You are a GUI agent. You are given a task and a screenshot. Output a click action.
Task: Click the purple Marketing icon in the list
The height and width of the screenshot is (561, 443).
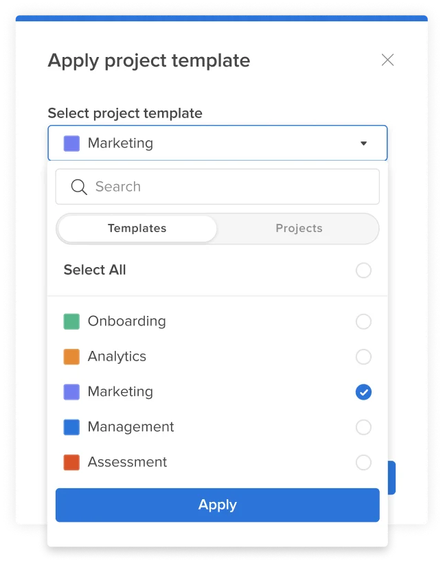tap(71, 391)
